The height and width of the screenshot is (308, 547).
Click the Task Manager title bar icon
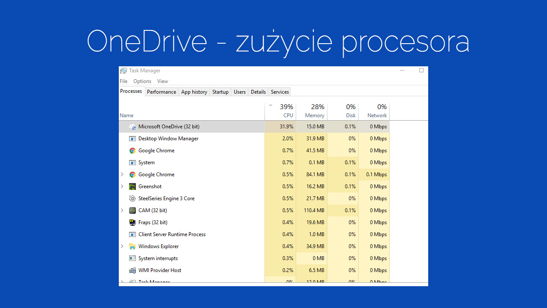[x=124, y=71]
